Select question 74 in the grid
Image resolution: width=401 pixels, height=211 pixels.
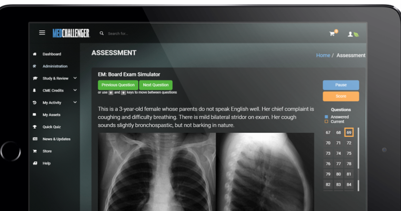tap(338, 153)
